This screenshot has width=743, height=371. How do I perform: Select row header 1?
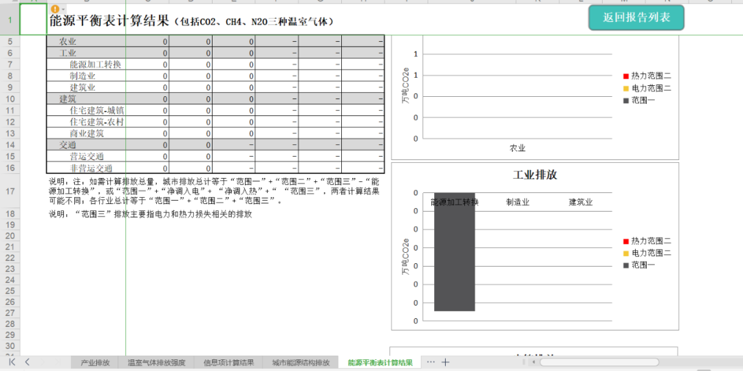[10, 19]
